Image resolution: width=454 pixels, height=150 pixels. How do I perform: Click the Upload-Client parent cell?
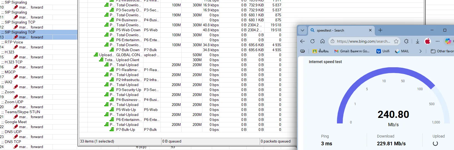pyautogui.click(x=128, y=60)
